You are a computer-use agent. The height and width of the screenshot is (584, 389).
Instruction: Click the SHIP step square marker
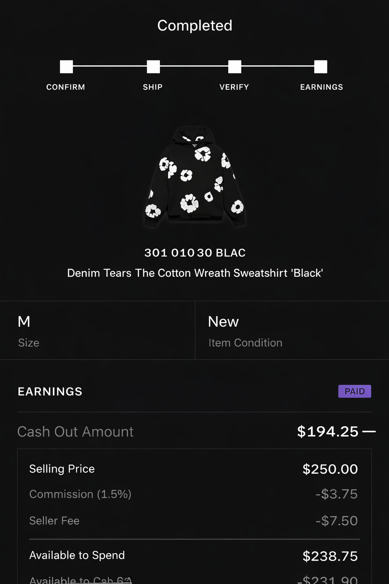[153, 67]
